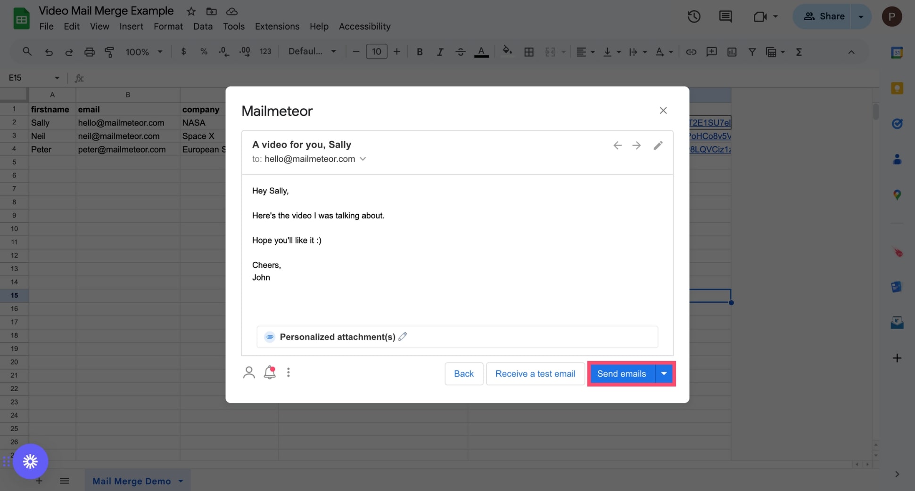Viewport: 915px width, 491px height.
Task: Check cloud save status icon
Action: [x=231, y=11]
